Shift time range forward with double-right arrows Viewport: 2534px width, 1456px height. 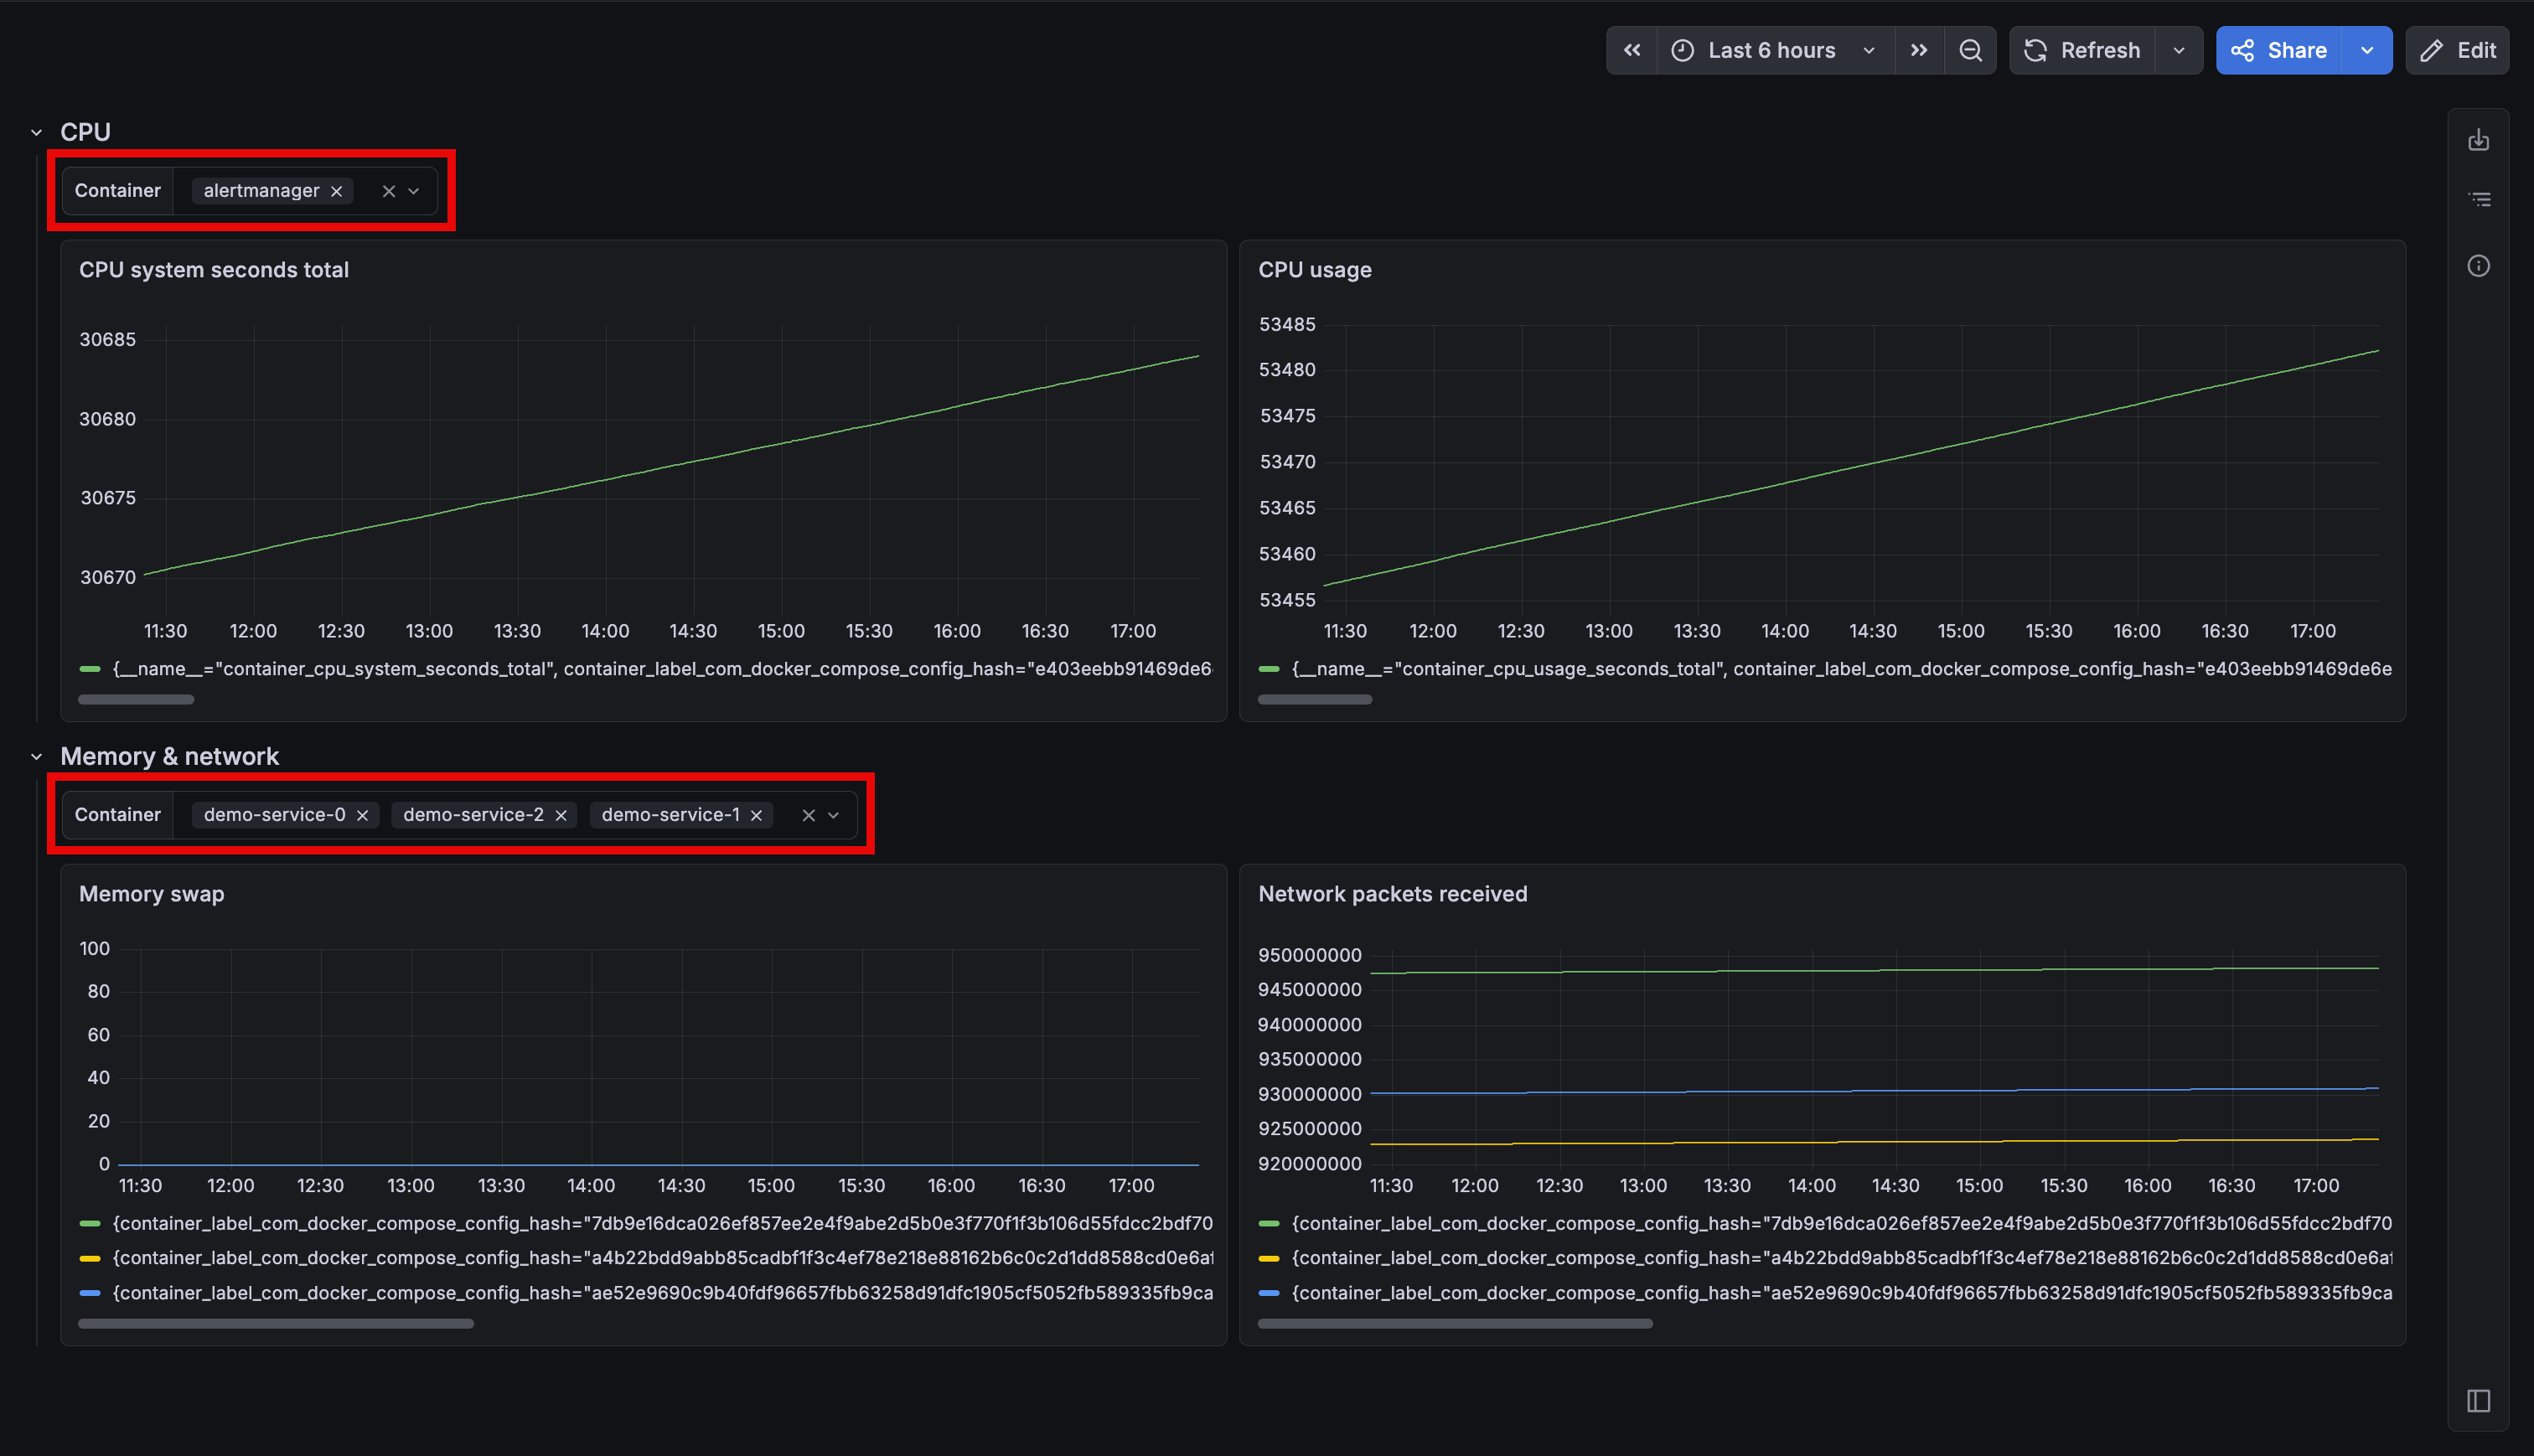(1918, 50)
